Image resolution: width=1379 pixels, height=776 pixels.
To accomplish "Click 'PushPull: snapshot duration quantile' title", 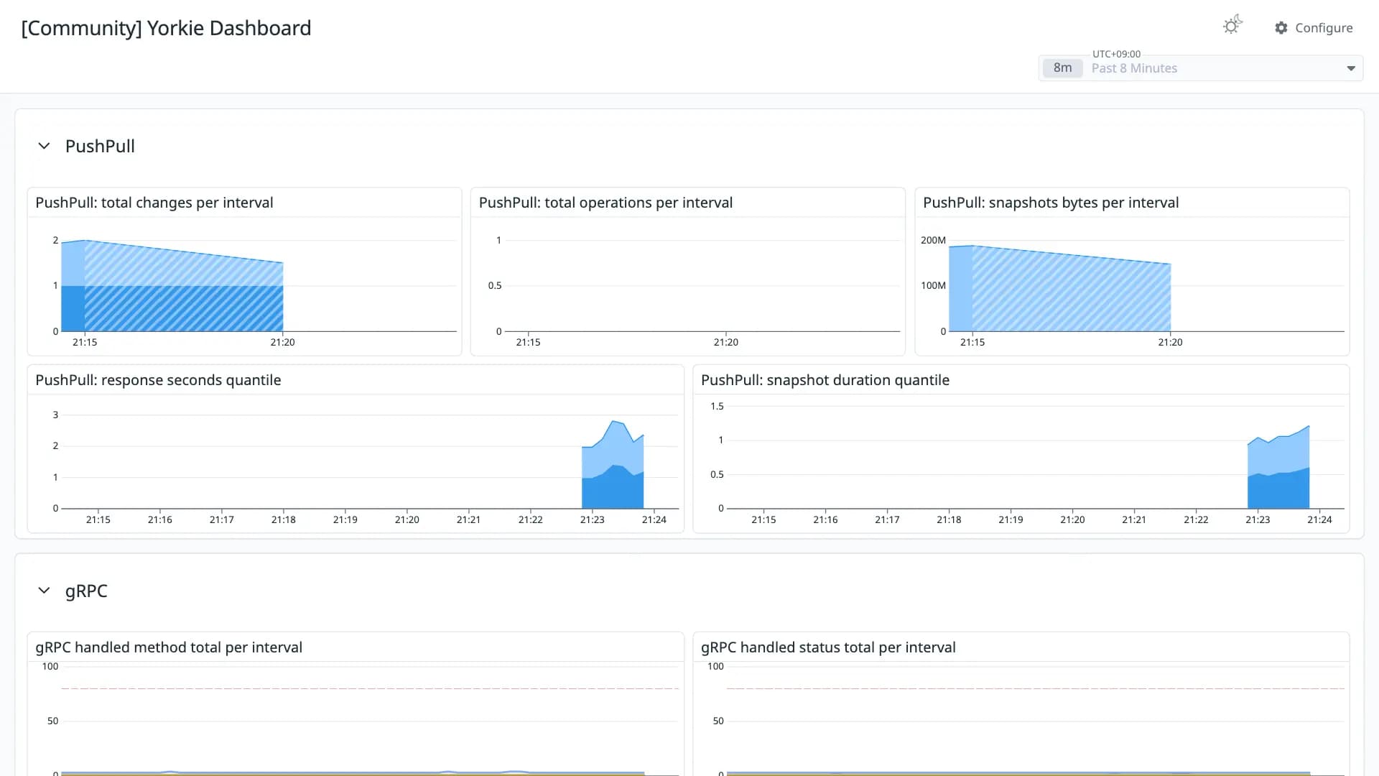I will click(825, 380).
